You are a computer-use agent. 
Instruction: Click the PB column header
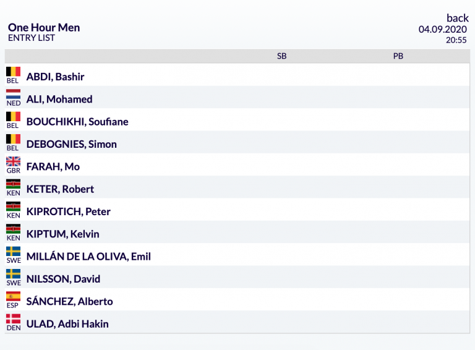398,56
